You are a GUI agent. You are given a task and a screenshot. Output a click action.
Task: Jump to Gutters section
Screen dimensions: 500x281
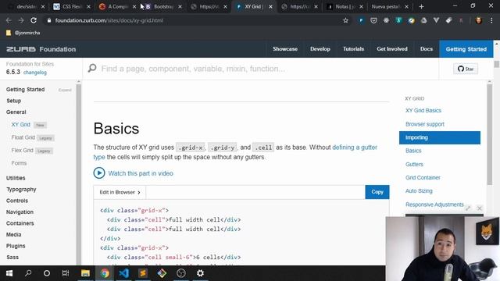414,165
